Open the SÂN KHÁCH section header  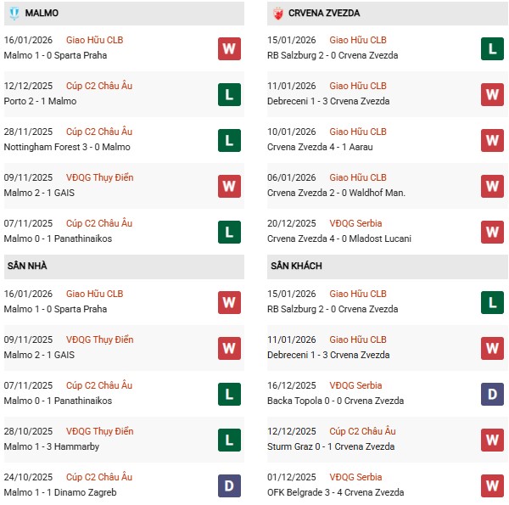point(297,267)
